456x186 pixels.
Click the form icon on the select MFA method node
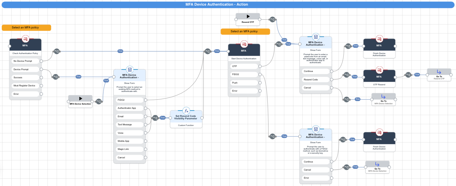pyautogui.click(x=130, y=69)
